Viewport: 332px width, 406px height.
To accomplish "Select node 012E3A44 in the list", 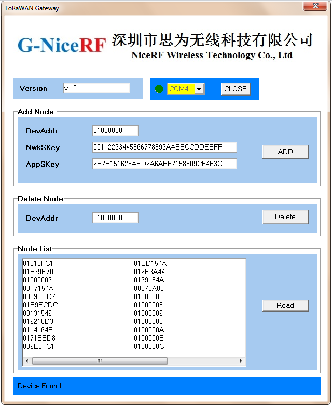I will [x=149, y=272].
